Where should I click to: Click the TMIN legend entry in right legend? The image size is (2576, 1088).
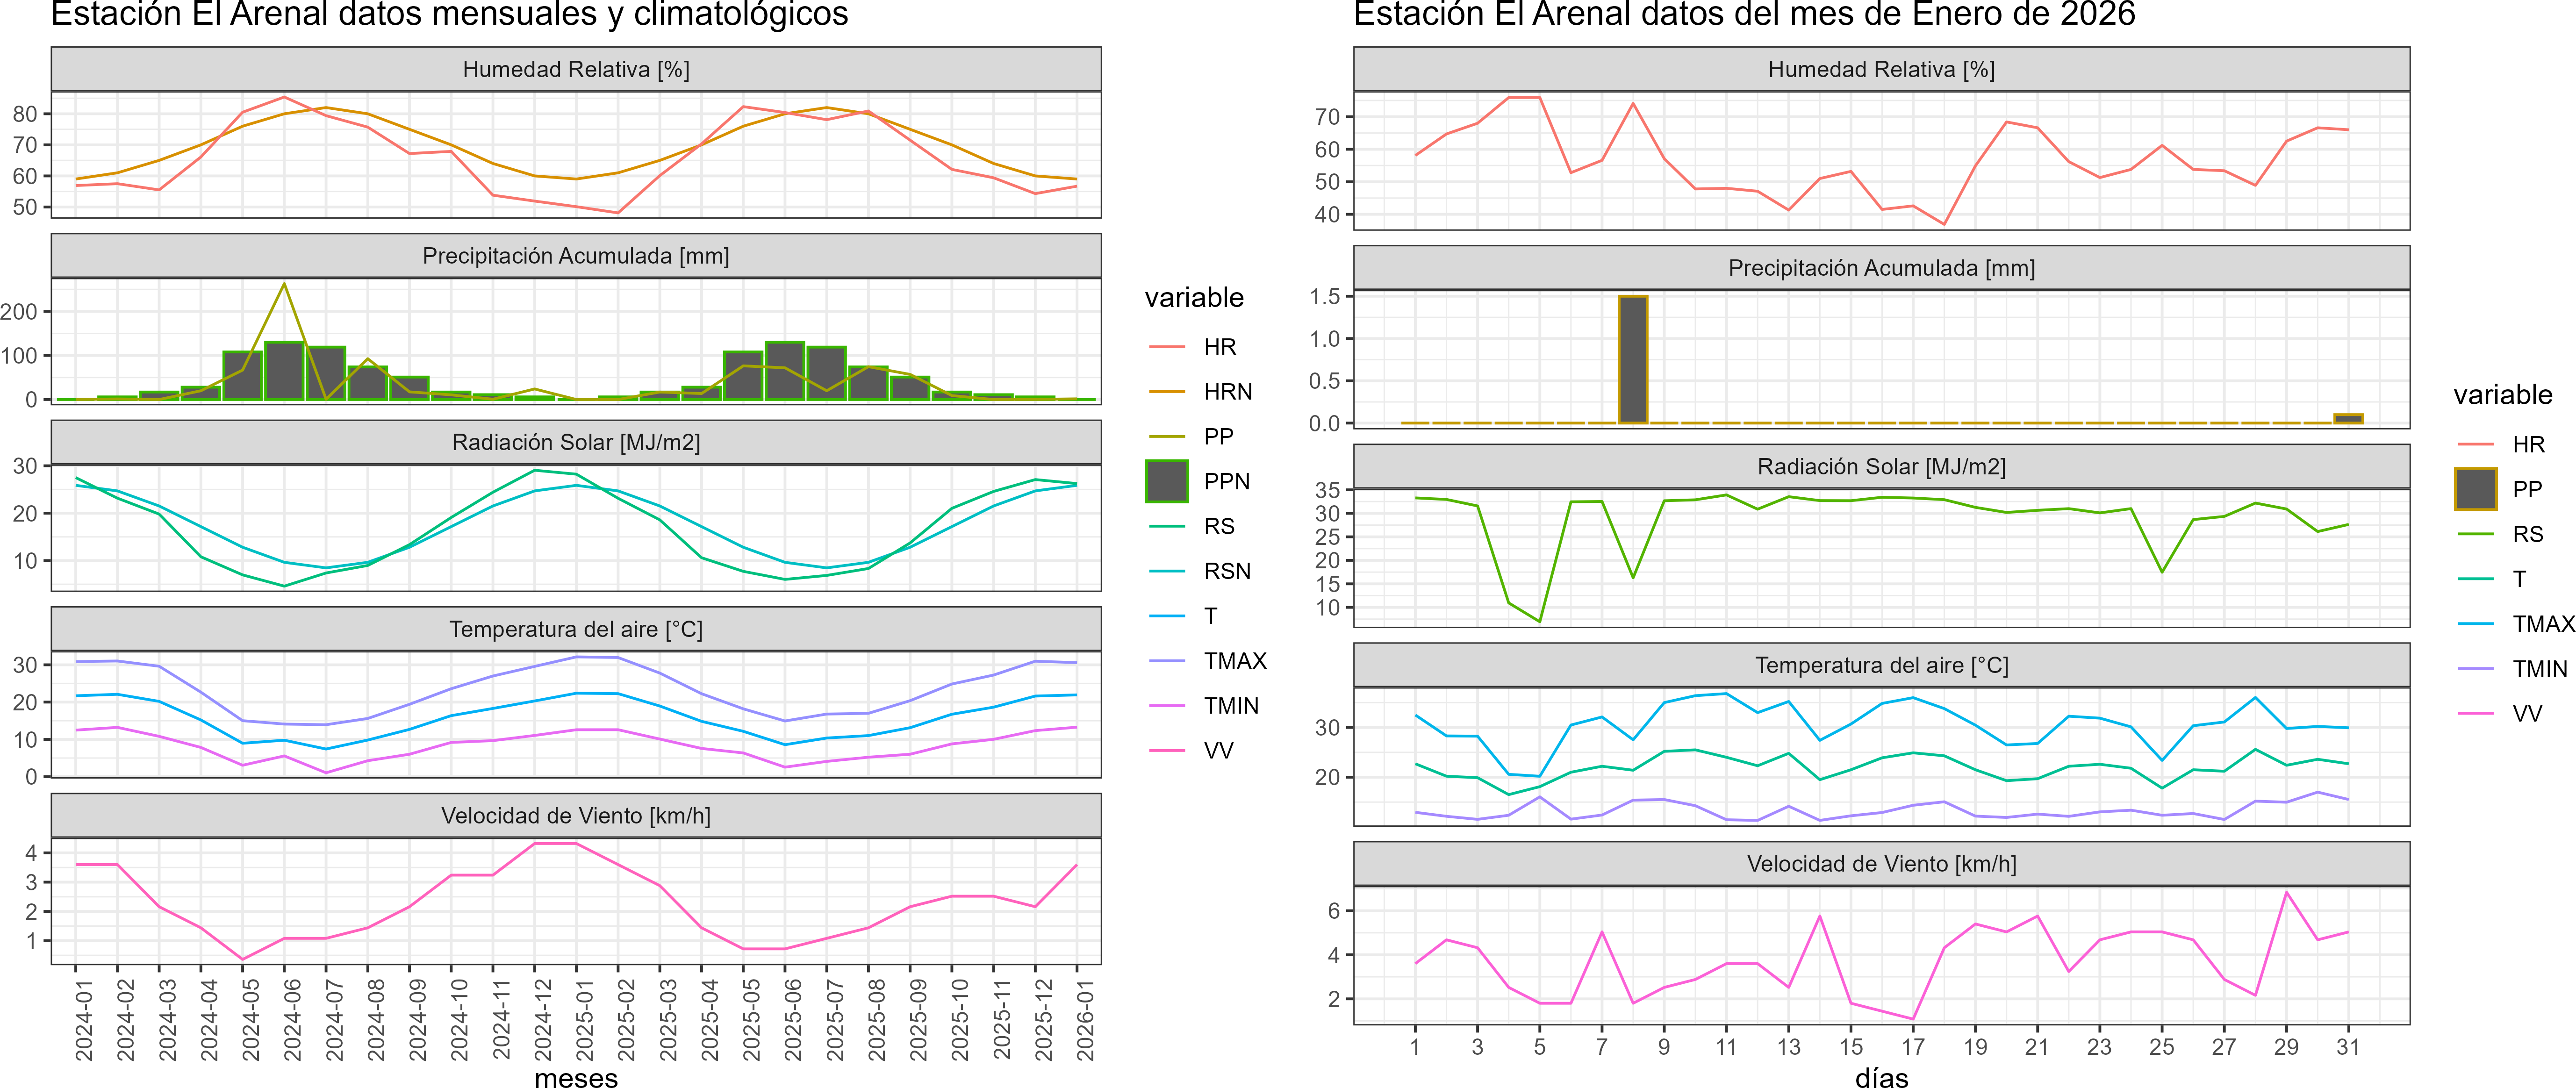coord(2539,669)
